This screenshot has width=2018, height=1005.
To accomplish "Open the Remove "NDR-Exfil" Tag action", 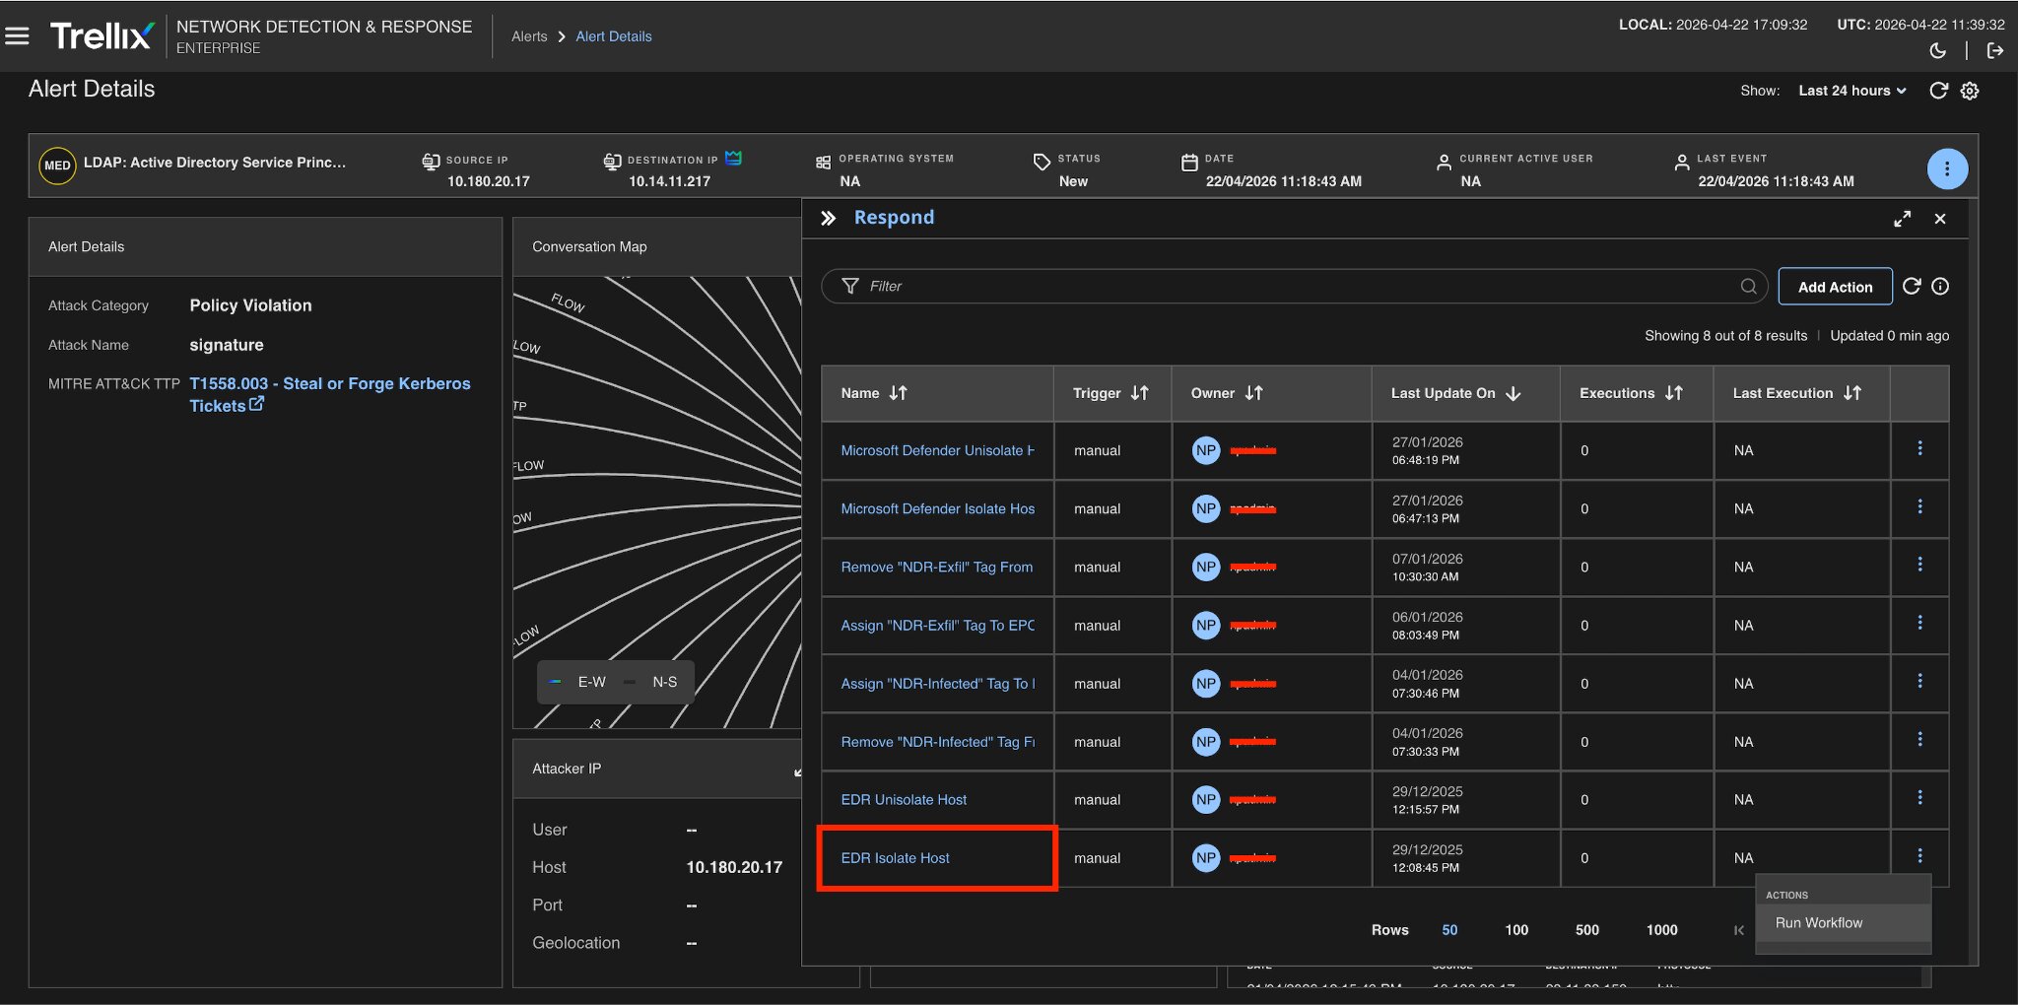I will click(936, 567).
